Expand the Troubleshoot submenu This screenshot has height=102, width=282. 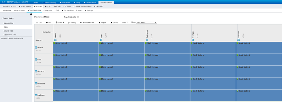68,10
